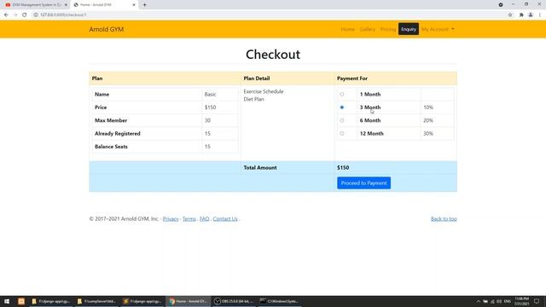
Task: Close the YouTube GYM Management tab
Action: 66,5
